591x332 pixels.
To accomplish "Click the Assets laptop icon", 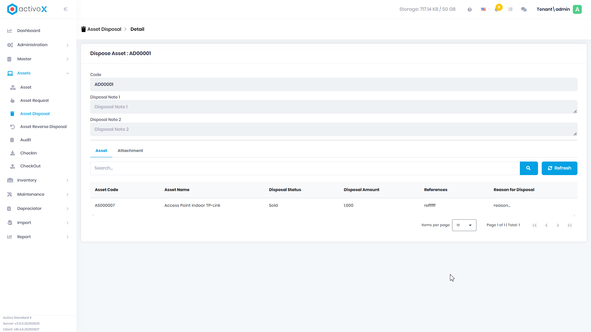I will tap(10, 73).
